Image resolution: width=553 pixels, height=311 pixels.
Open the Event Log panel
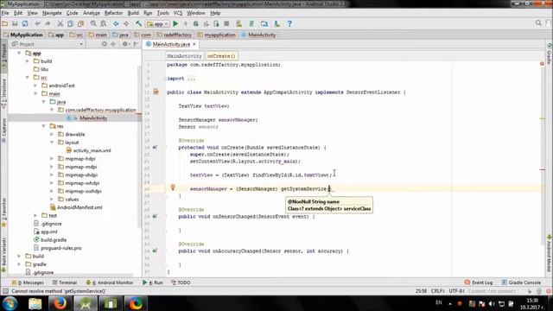479,282
